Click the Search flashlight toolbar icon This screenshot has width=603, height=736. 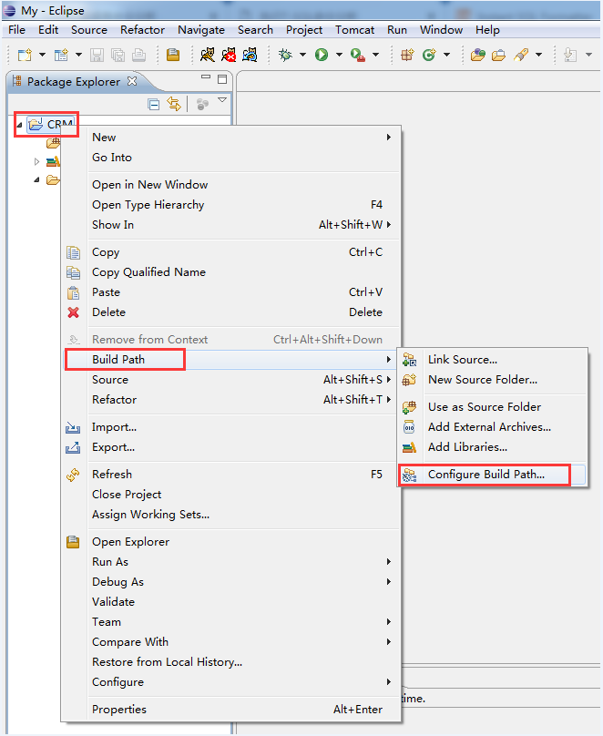click(x=520, y=55)
